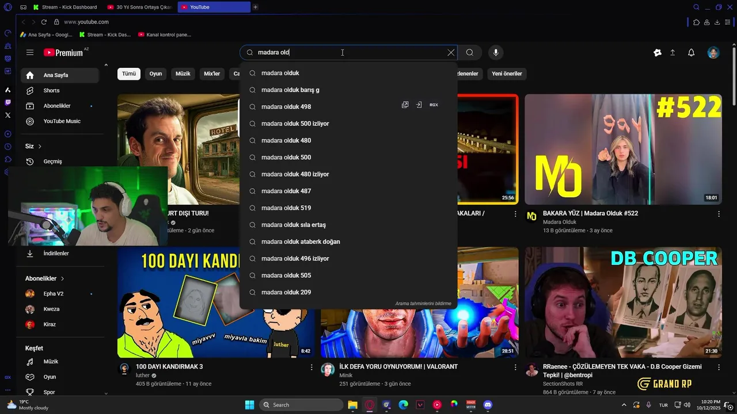Select suggestion 'madara olduk barış g'
Screen dimensions: 737x414
348,90
